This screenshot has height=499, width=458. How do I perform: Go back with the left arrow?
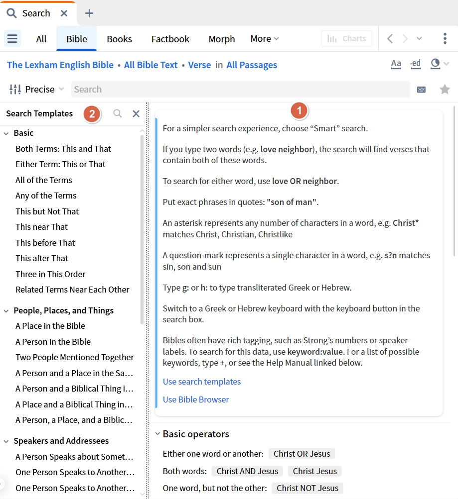point(390,38)
